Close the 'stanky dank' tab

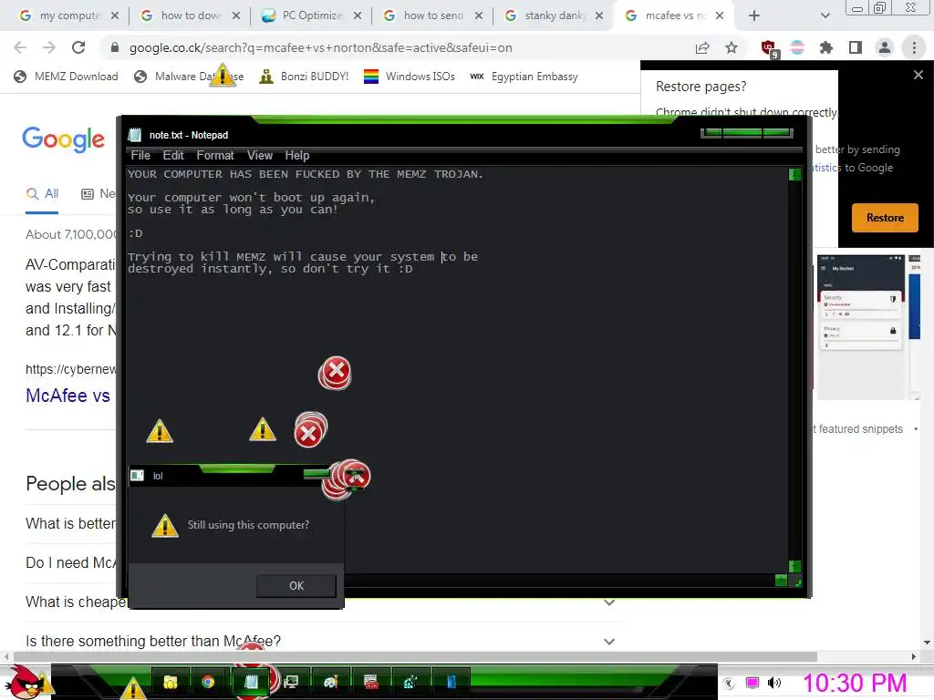tap(599, 15)
